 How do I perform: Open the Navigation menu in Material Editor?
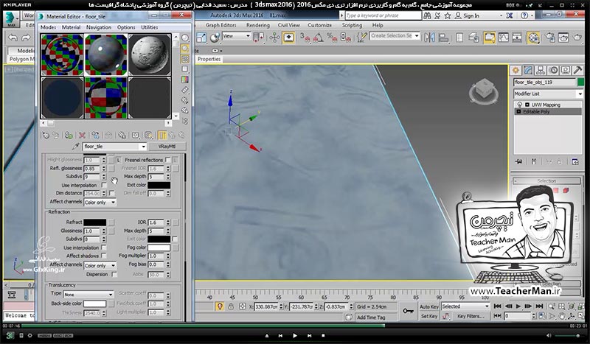coord(99,27)
